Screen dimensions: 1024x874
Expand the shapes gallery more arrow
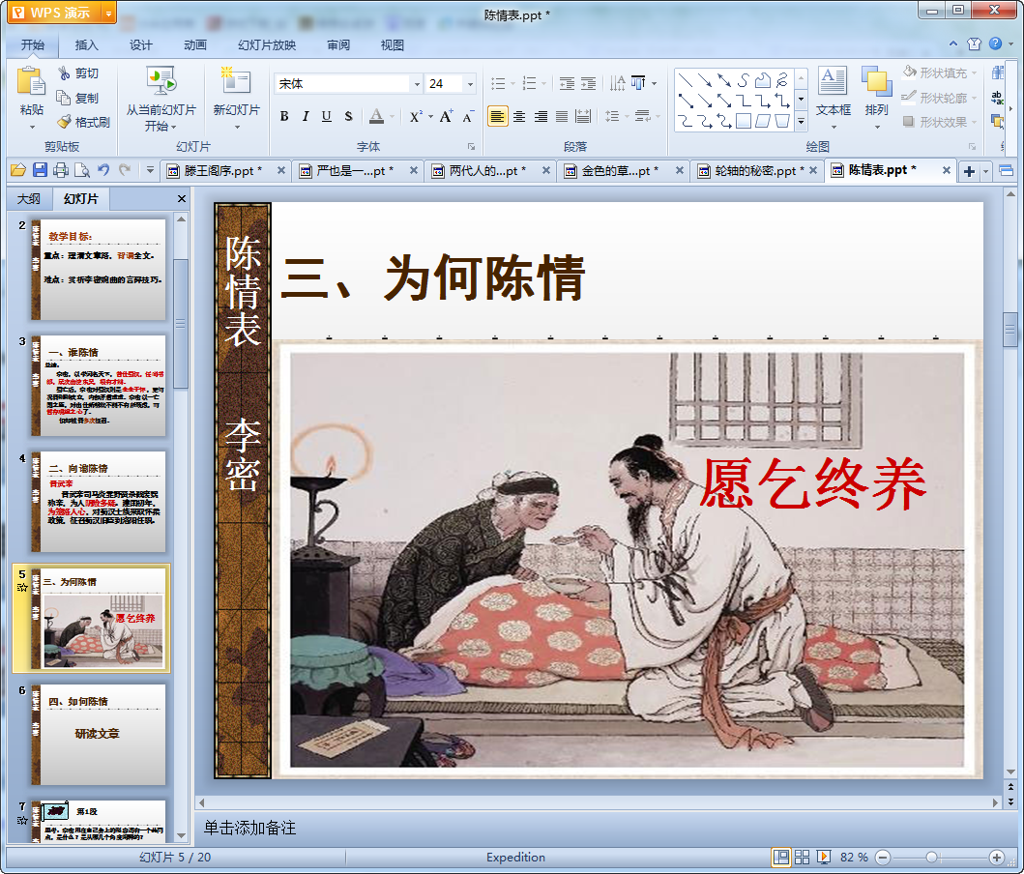coord(802,122)
